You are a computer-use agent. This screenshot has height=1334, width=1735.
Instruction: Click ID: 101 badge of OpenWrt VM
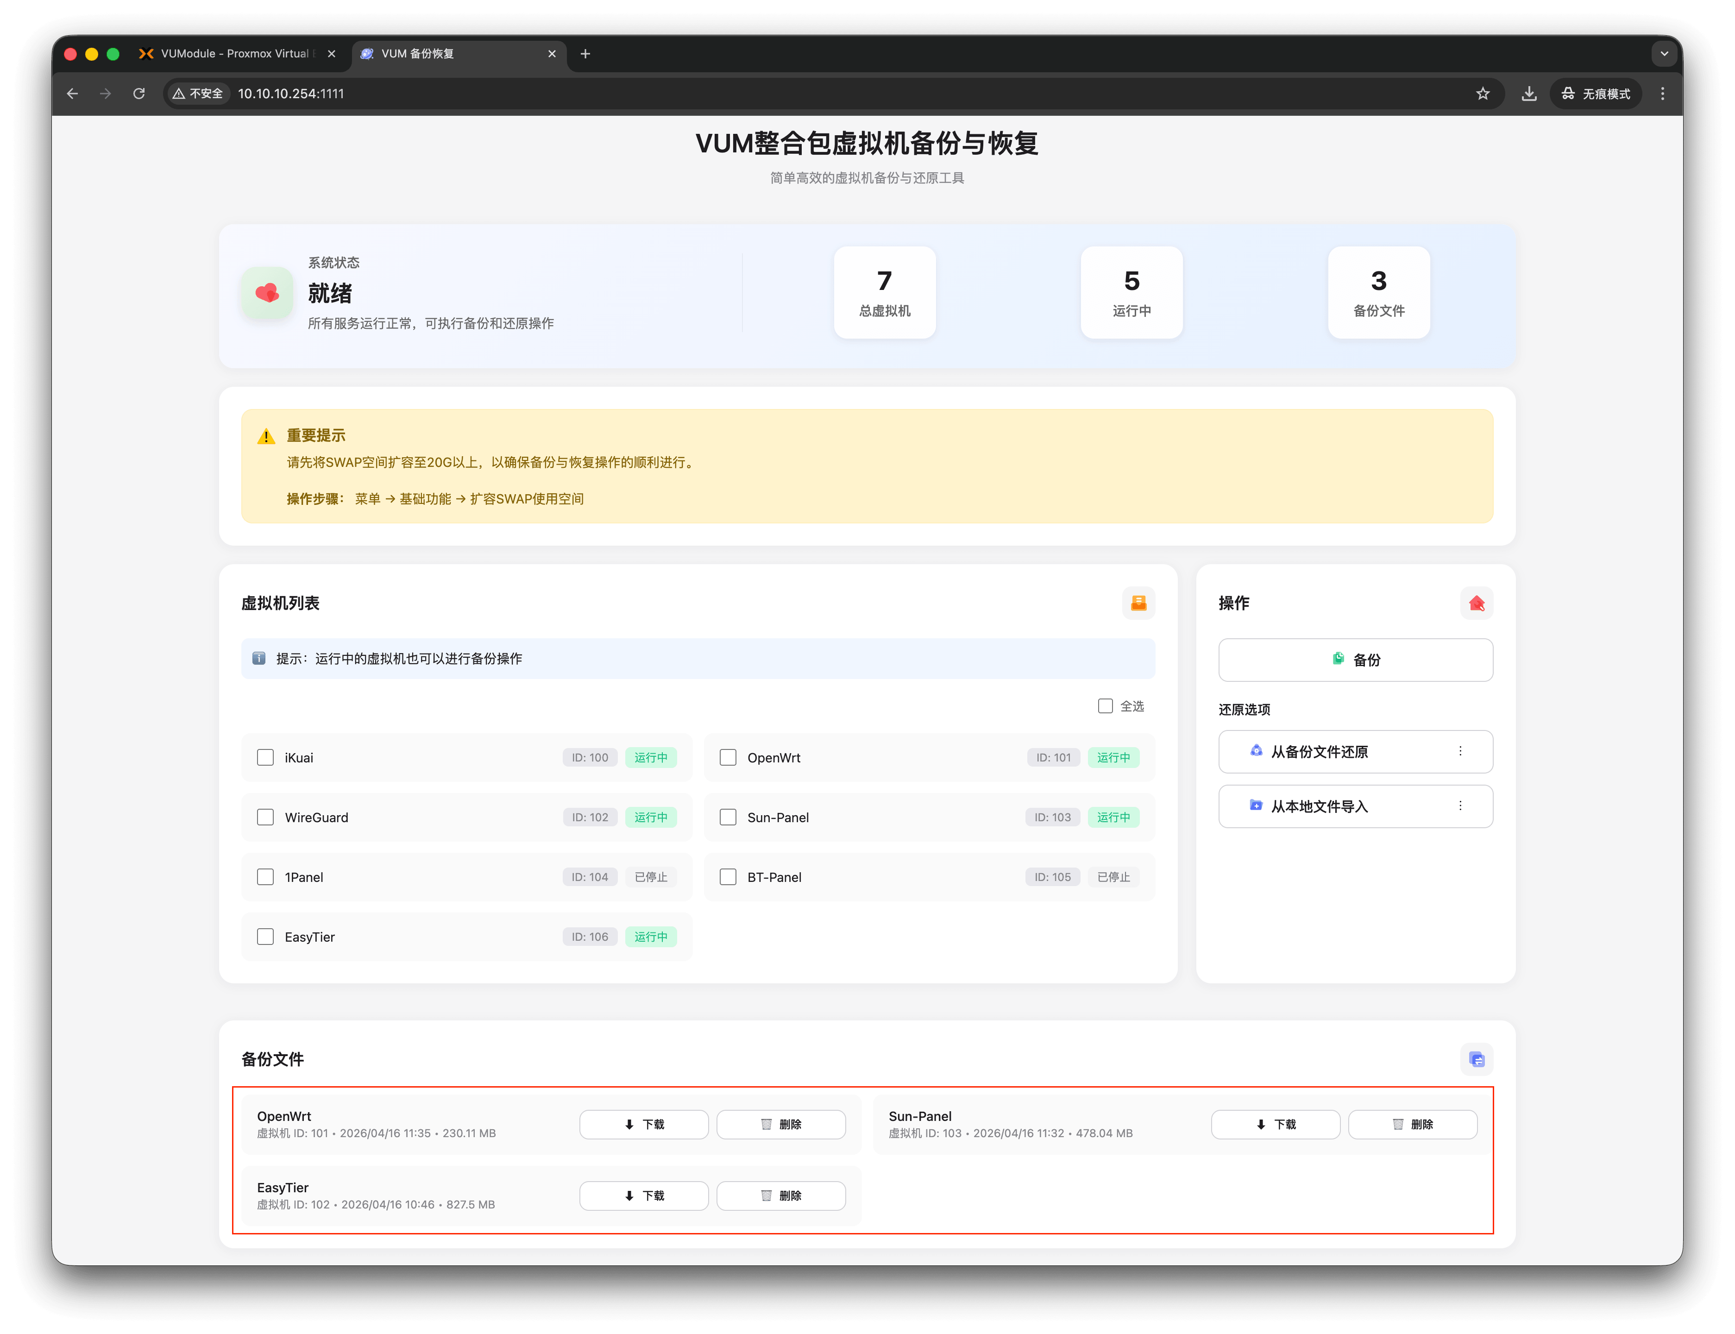1053,757
